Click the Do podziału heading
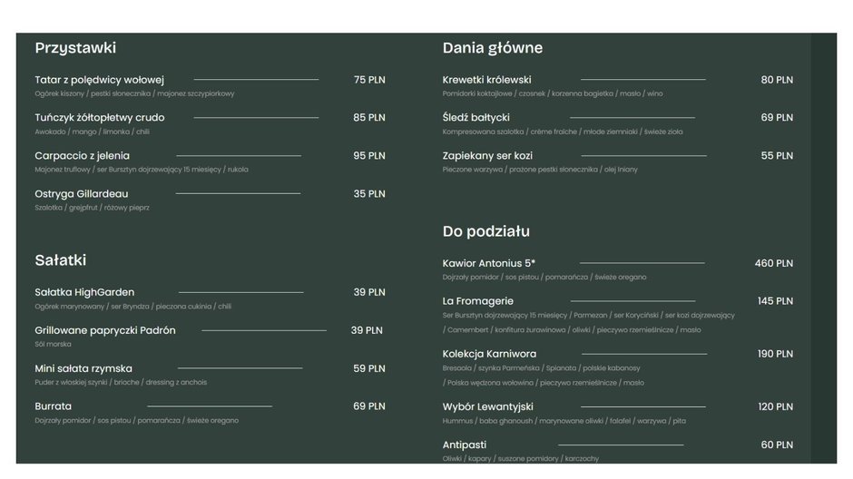 486,231
